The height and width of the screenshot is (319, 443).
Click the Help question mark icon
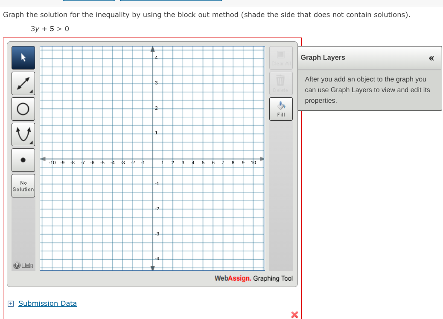[16, 265]
